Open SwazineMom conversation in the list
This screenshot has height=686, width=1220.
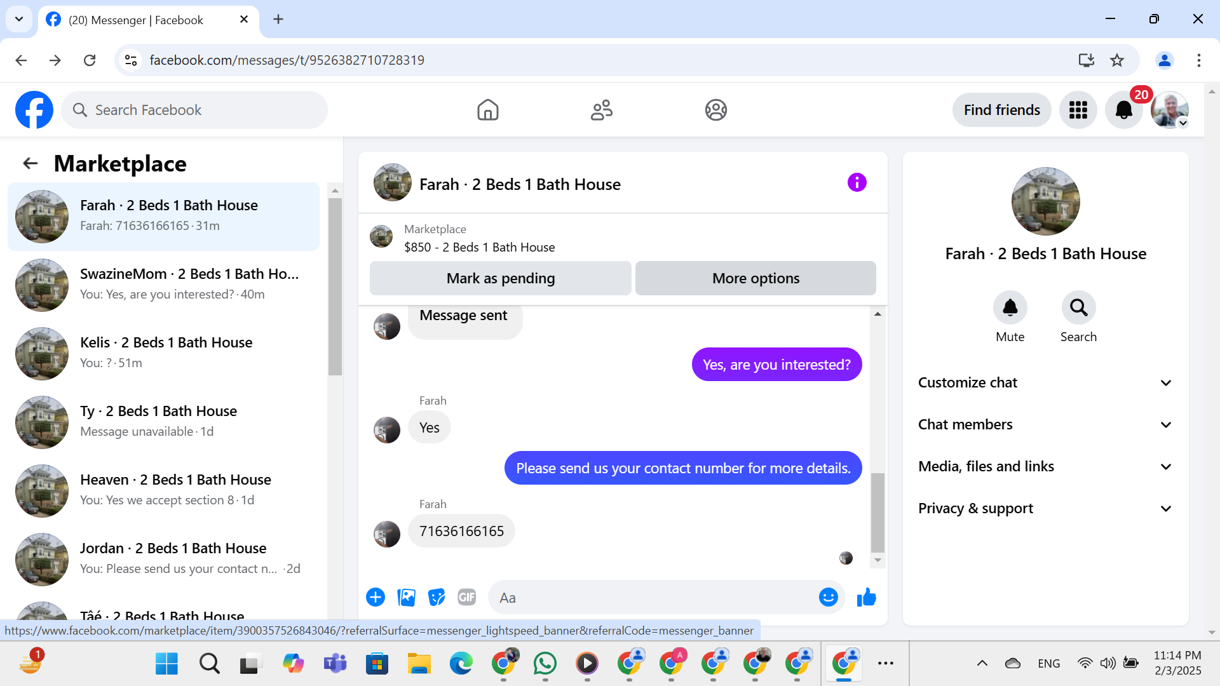pos(163,285)
